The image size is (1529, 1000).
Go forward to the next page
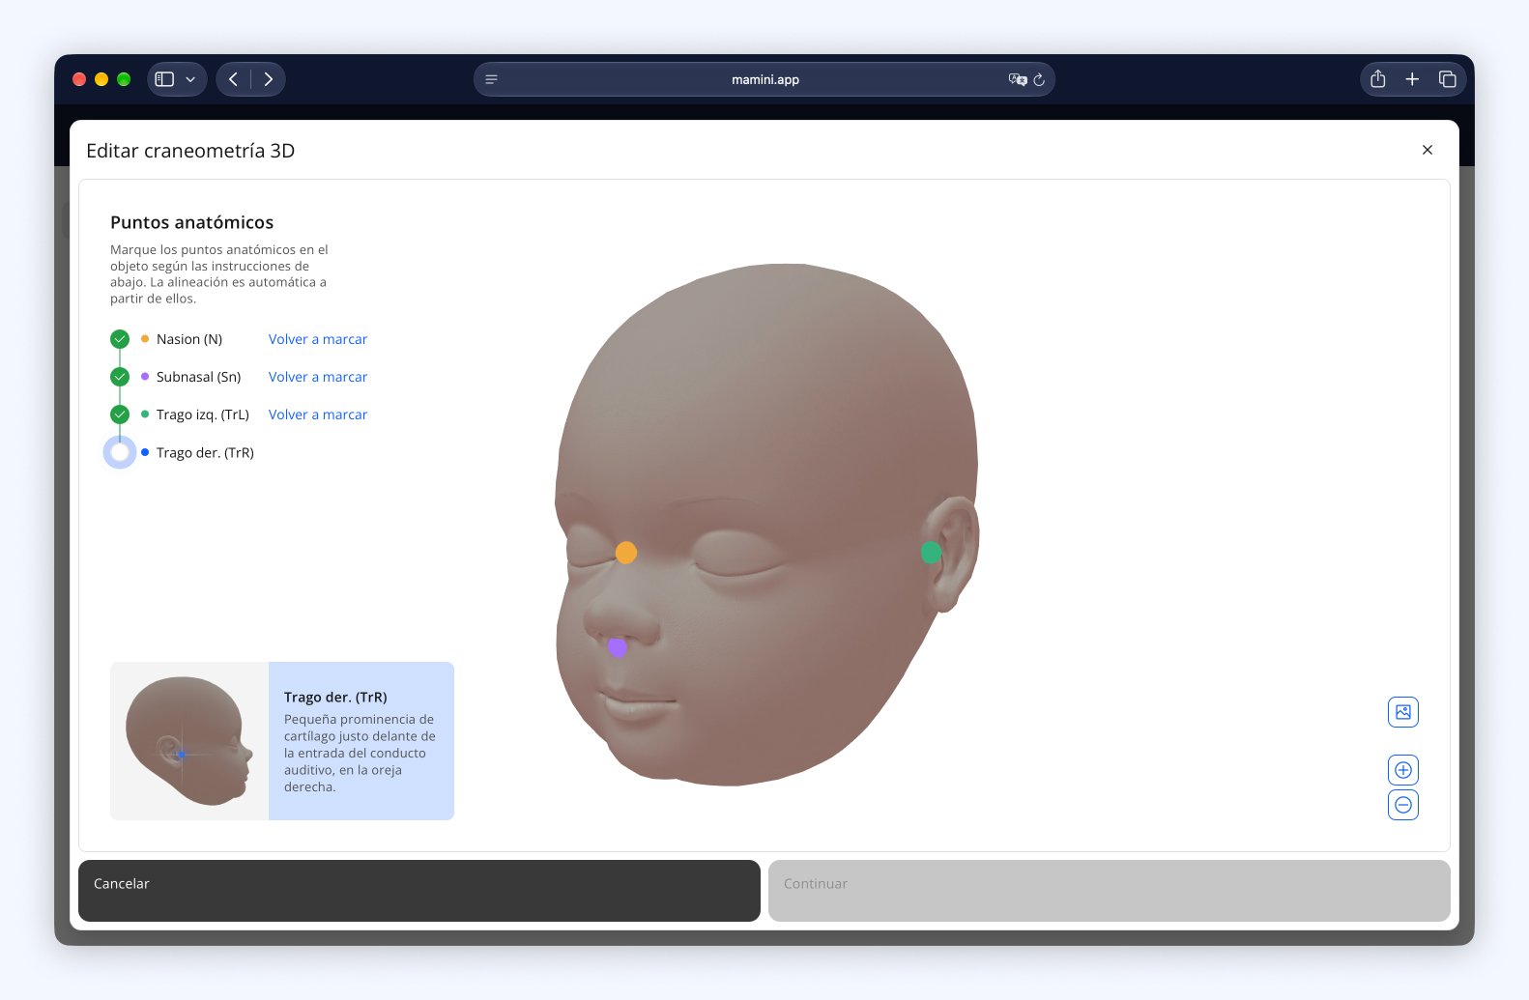[269, 79]
